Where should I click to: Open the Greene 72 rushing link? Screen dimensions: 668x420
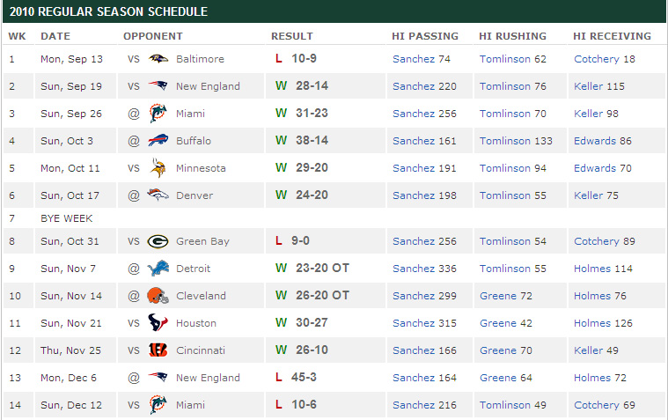point(506,296)
